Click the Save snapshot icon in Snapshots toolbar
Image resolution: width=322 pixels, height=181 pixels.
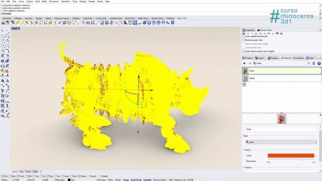(244, 34)
